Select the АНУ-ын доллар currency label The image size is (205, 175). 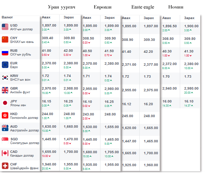[21, 29]
